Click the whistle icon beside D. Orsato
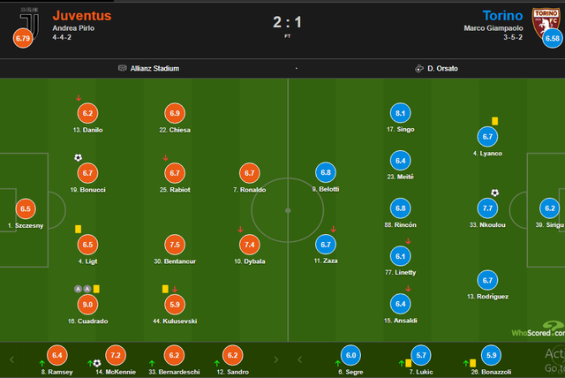565x378 pixels. click(x=418, y=68)
